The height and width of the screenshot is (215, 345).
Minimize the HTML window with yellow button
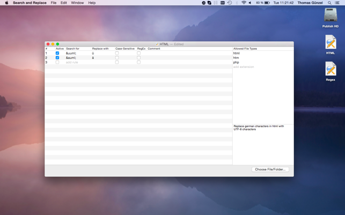[x=53, y=44]
